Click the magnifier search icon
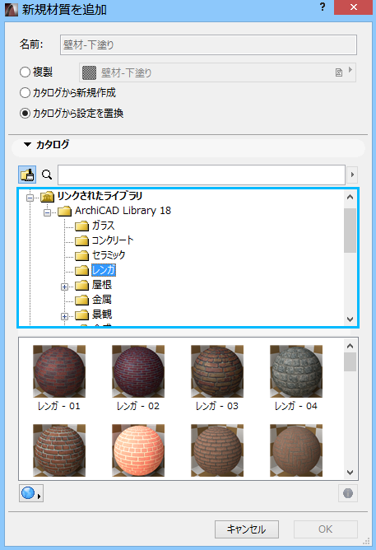 (x=47, y=175)
